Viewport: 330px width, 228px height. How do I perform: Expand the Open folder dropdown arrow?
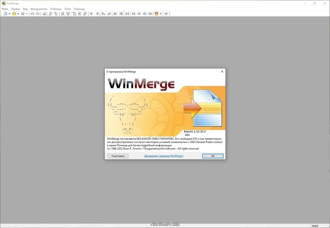point(18,14)
